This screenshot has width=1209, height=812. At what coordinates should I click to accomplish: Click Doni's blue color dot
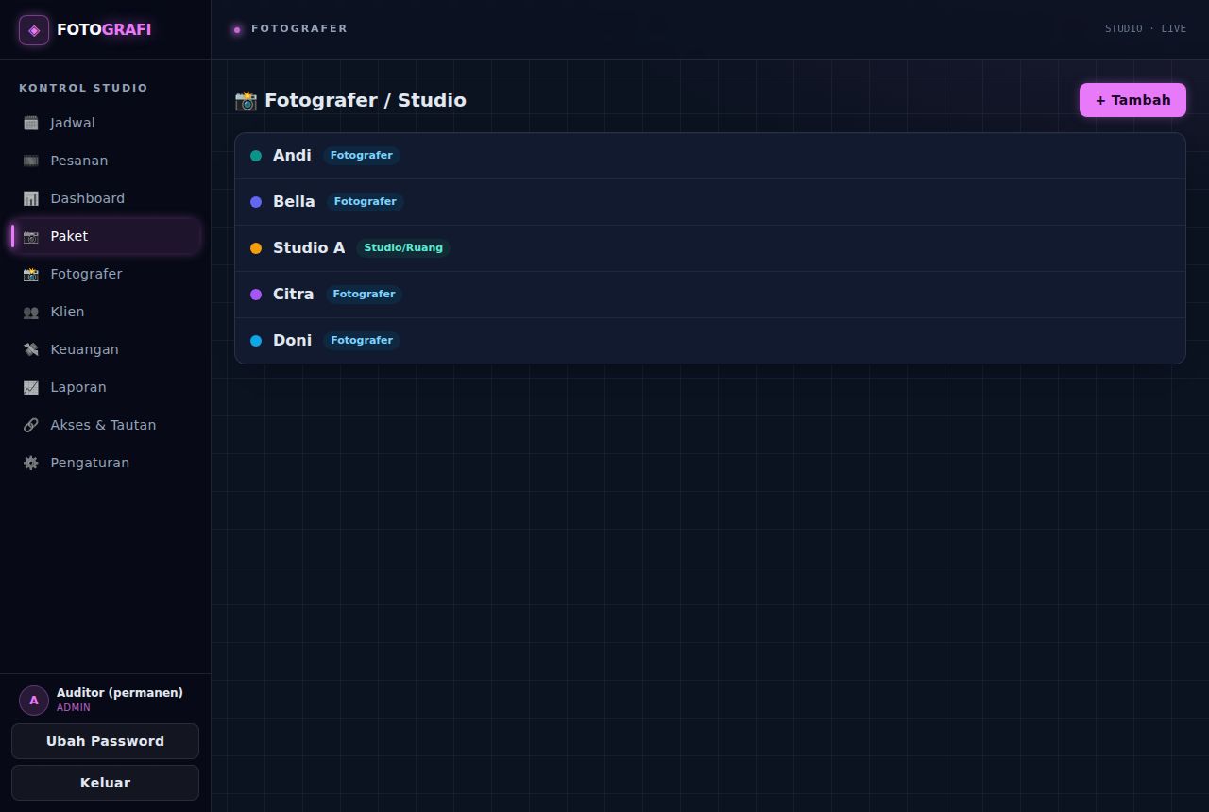[256, 341]
